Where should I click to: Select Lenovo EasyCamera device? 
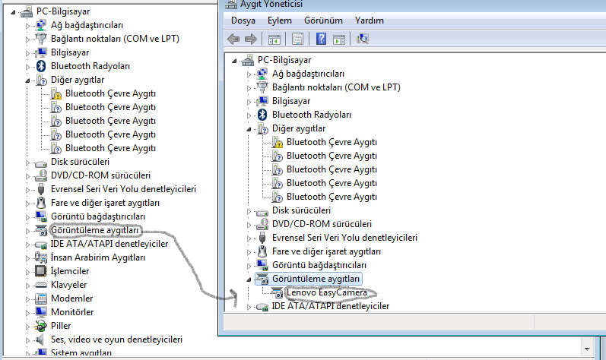[327, 292]
